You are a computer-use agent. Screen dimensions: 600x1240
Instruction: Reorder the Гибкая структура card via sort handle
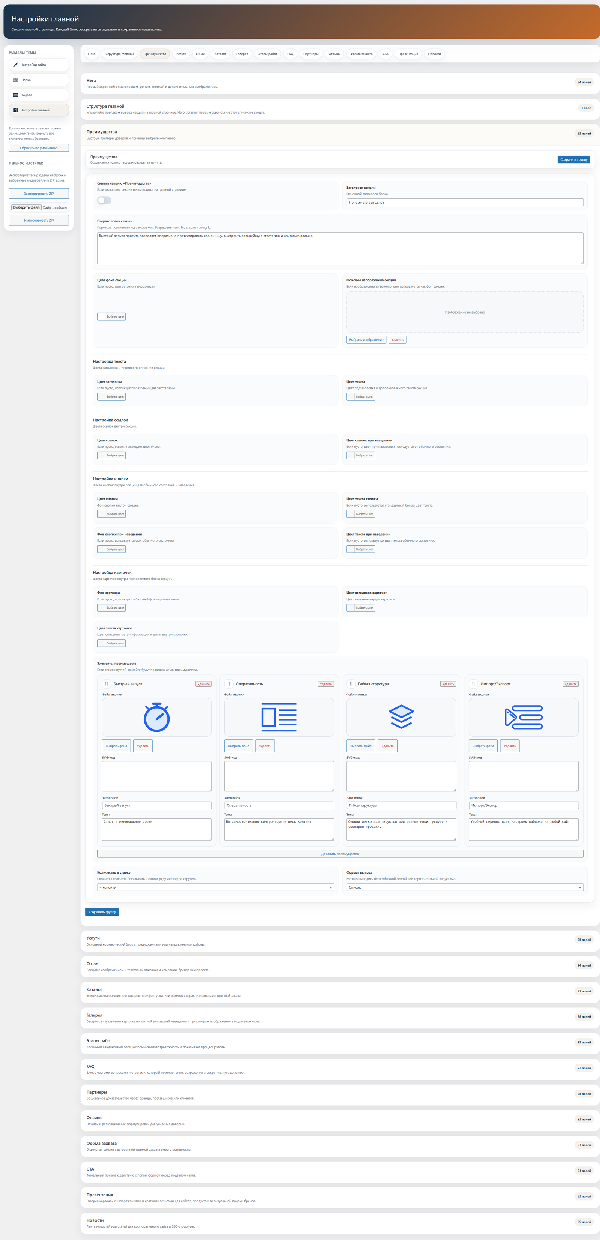(x=351, y=683)
